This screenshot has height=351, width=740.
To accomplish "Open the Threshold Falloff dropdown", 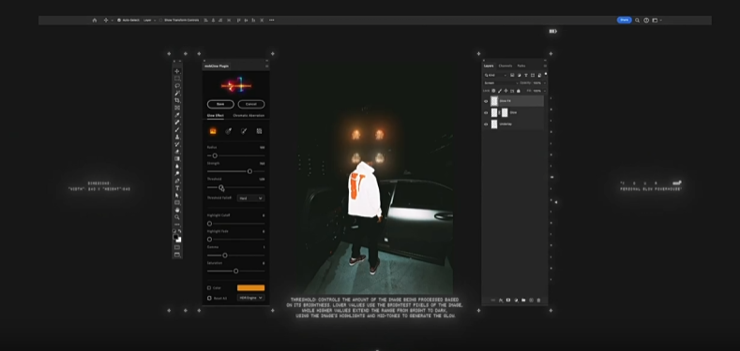I will point(250,198).
